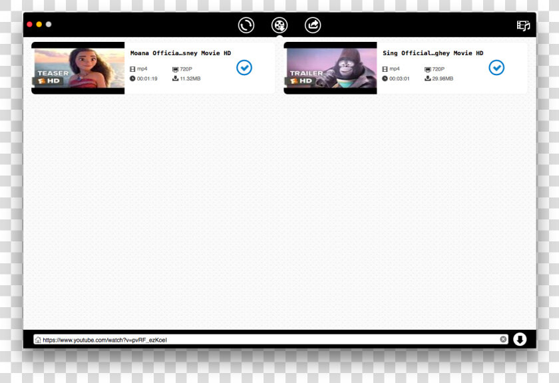Screen dimensions: 559x383
Task: Open the share/export arrow tab icon
Action: point(313,25)
